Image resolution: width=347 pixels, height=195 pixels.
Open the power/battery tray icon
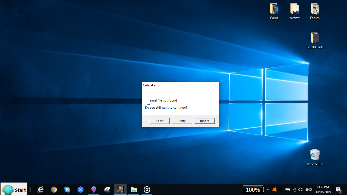[288, 190]
